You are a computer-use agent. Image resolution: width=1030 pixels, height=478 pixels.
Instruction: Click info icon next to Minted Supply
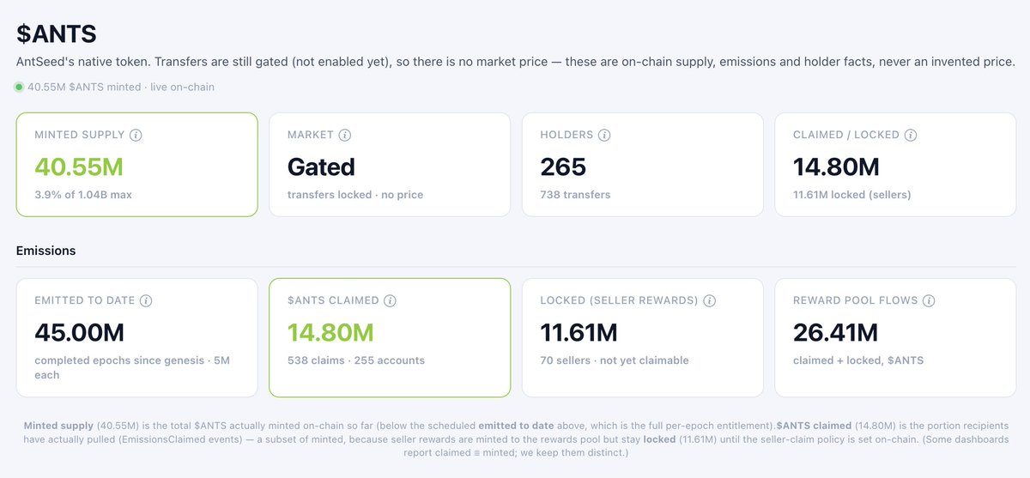136,136
